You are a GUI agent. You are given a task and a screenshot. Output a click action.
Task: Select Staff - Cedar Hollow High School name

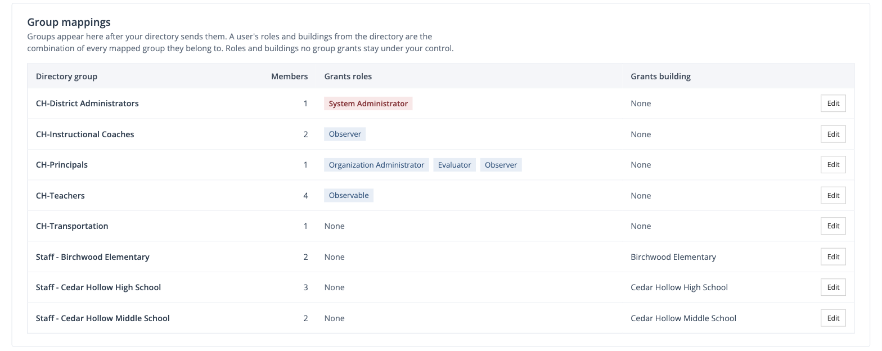[98, 287]
